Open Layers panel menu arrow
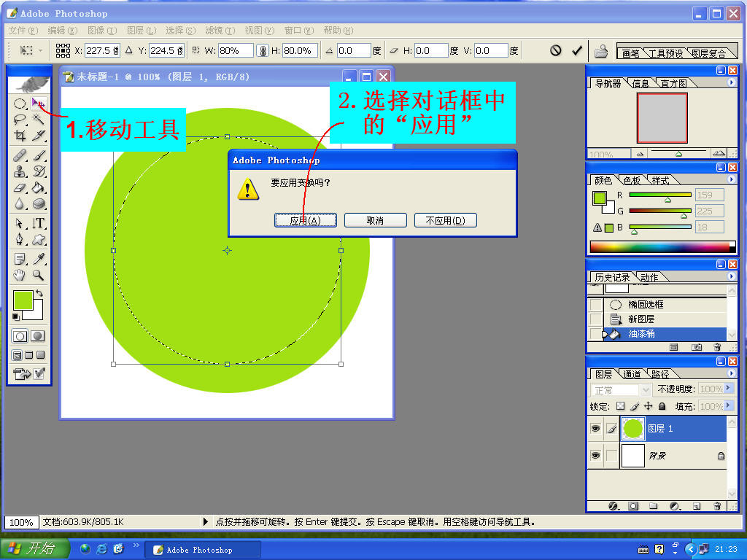Viewport: 747px width, 560px height. [731, 373]
